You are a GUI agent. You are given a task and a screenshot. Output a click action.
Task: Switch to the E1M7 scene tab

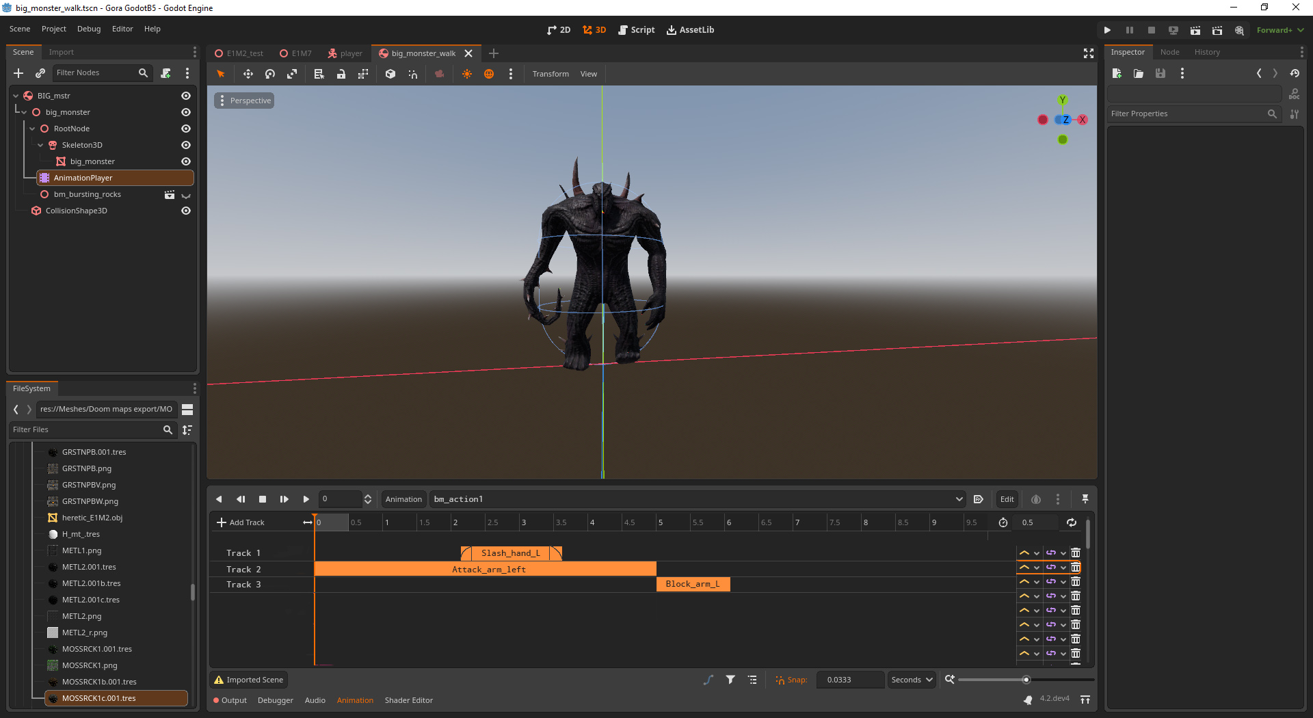[x=300, y=53]
